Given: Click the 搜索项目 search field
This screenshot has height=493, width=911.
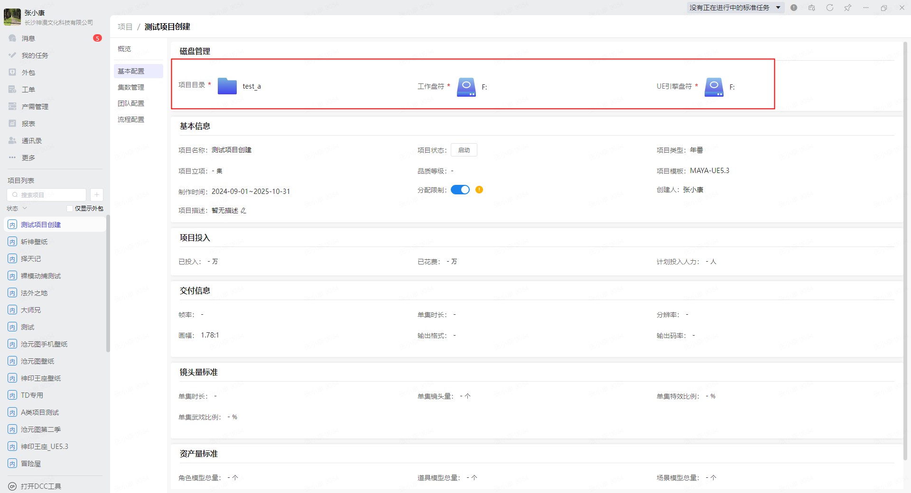Looking at the screenshot, I should [47, 195].
